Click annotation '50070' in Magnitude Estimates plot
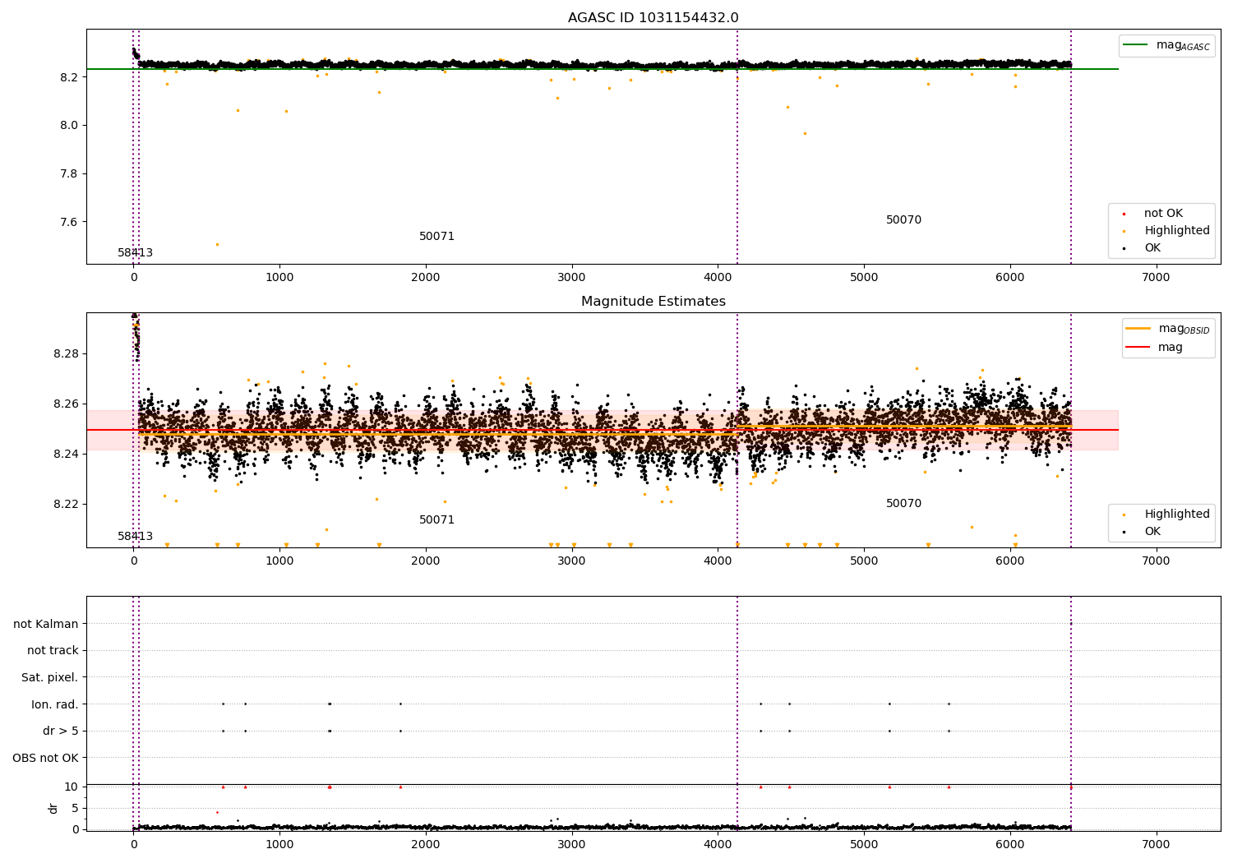This screenshot has height=863, width=1233. click(x=903, y=504)
